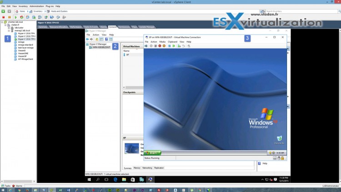Collapse the manag1.lab.local host node
The width and height of the screenshot is (341, 192).
[x=9, y=30]
